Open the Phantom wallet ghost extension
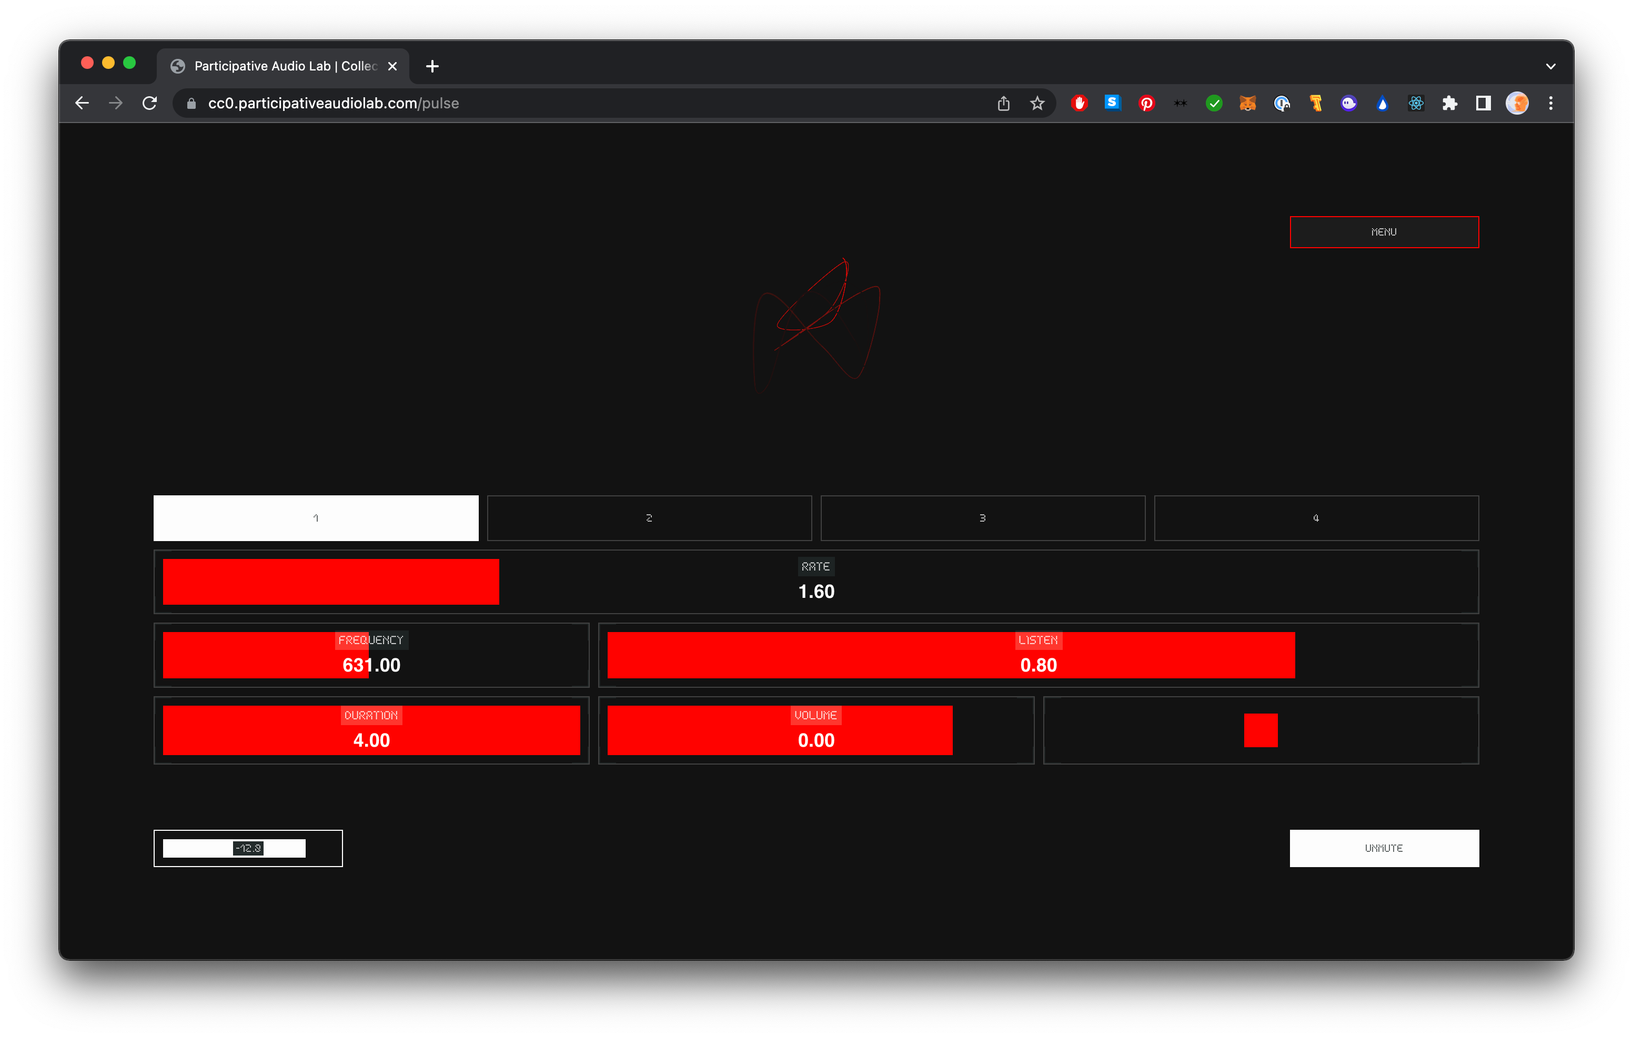Image resolution: width=1633 pixels, height=1038 pixels. pos(1348,103)
